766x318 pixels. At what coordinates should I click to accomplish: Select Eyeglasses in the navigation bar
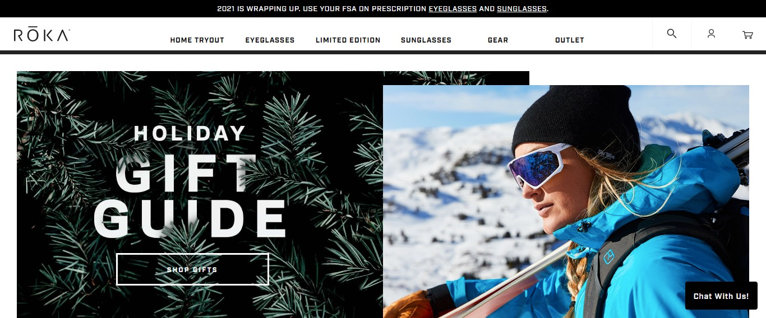tap(270, 40)
